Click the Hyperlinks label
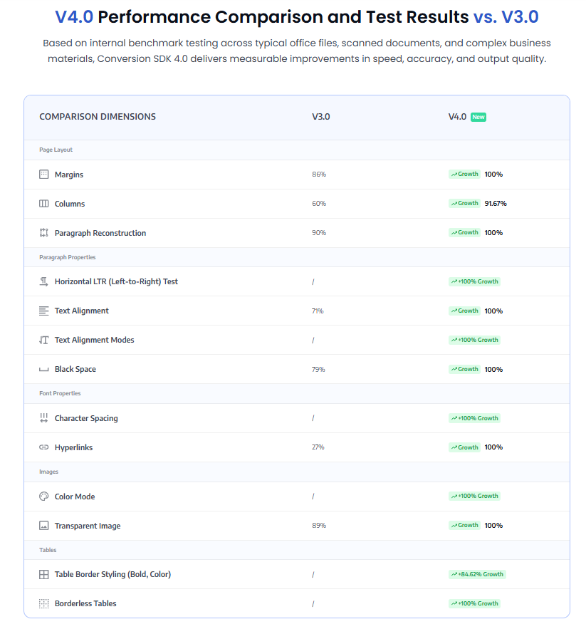This screenshot has width=586, height=629. (x=74, y=447)
